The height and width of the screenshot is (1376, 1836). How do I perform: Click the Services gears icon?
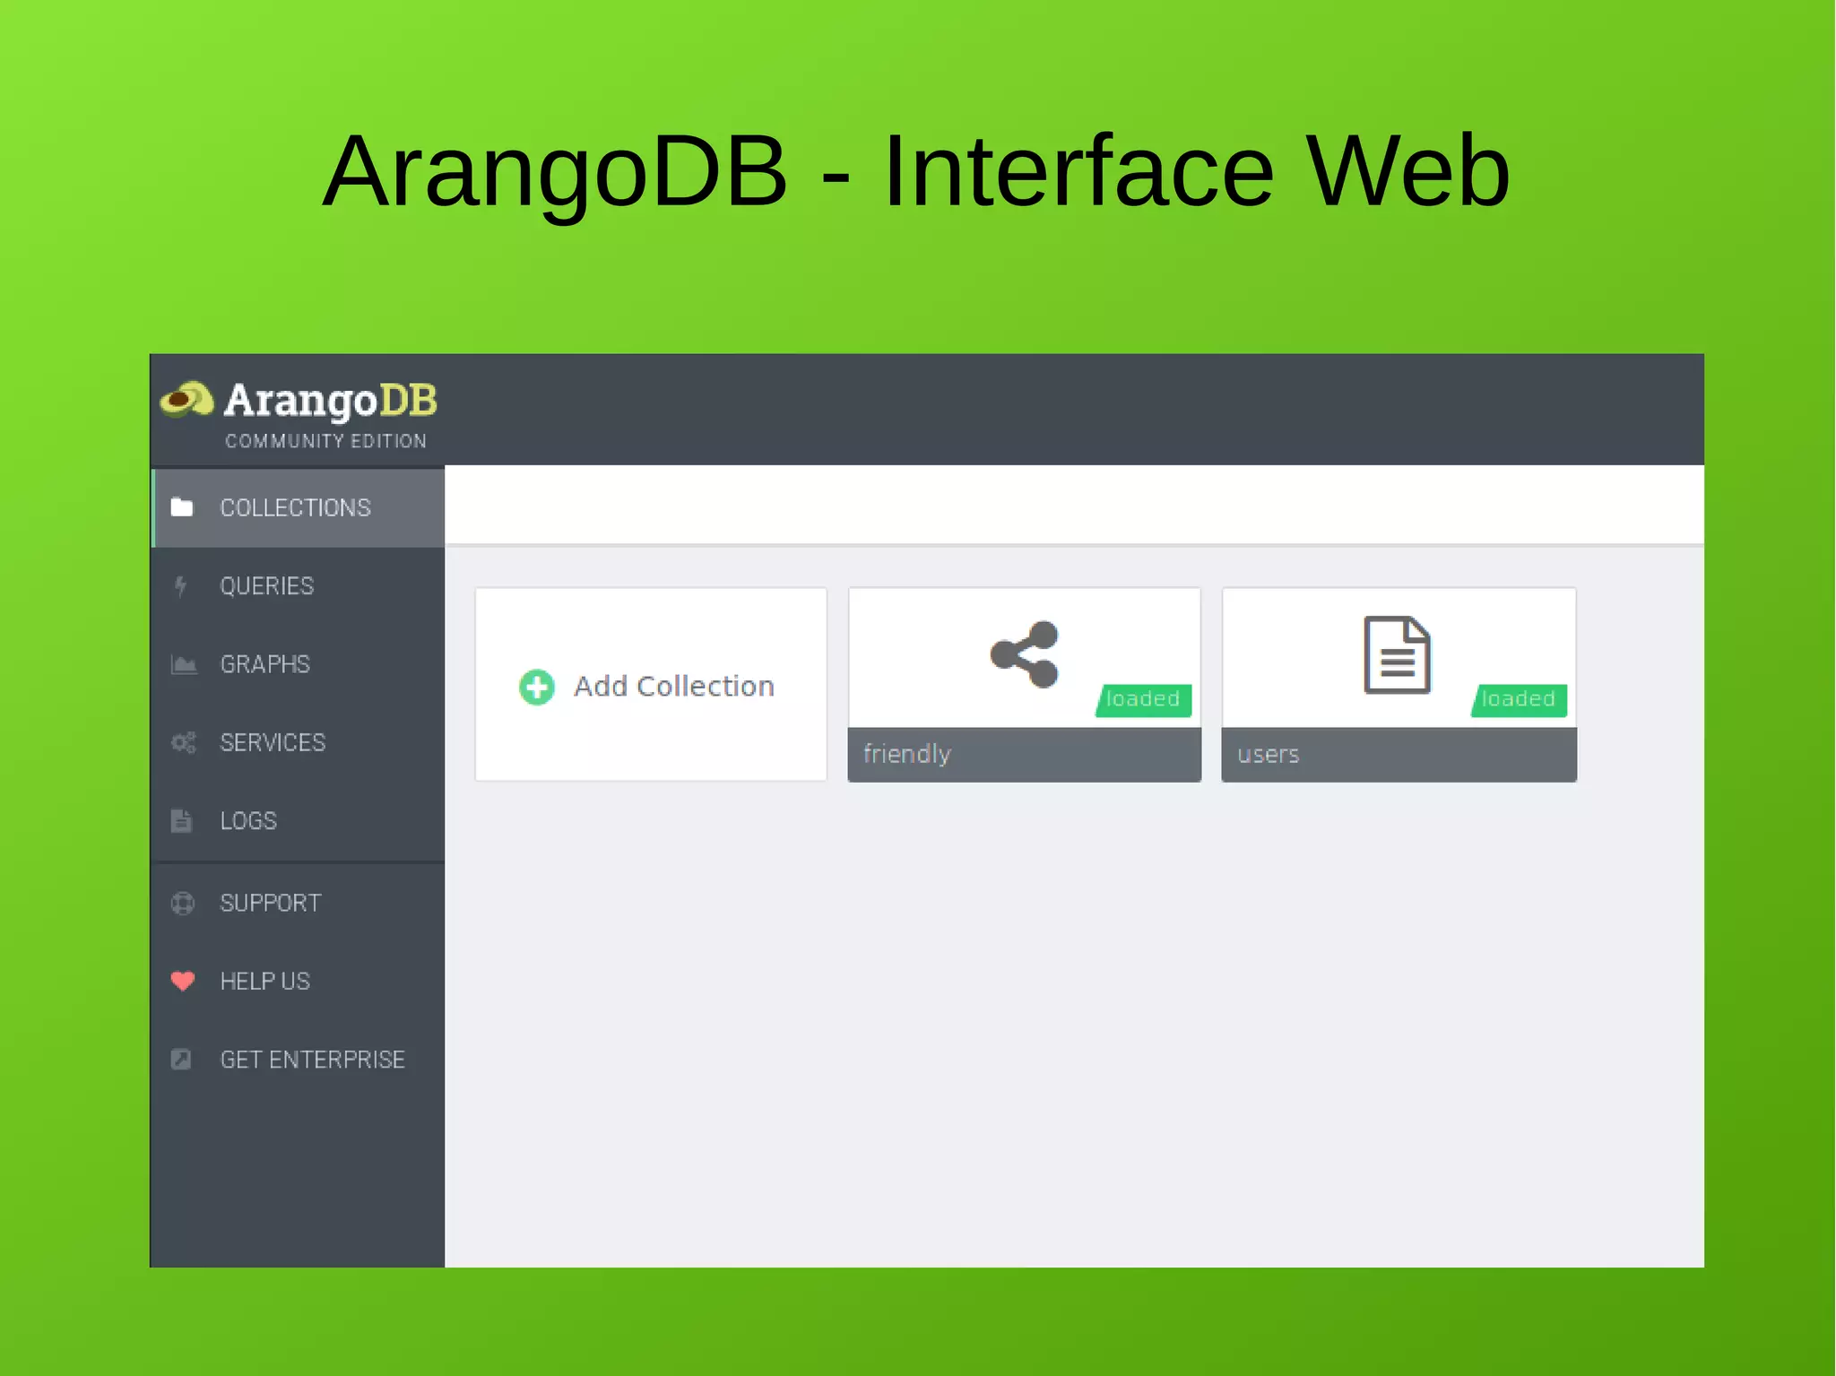click(x=183, y=742)
